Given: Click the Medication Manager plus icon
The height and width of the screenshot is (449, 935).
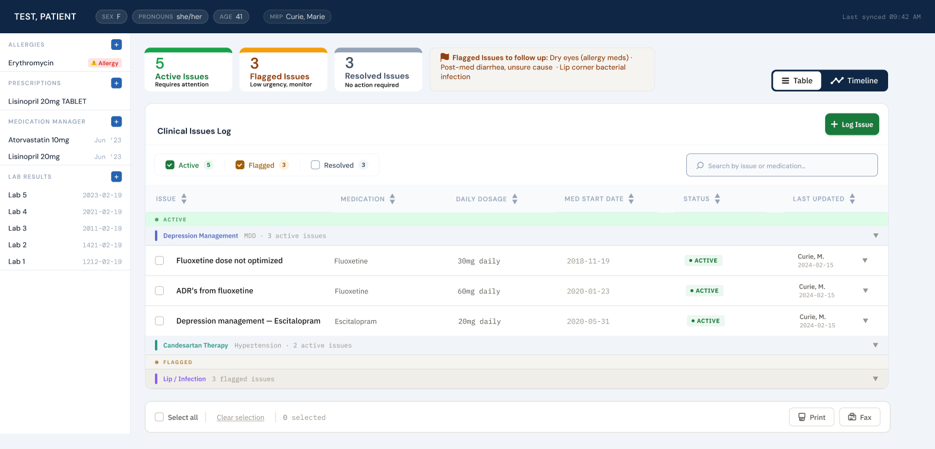Looking at the screenshot, I should [116, 122].
